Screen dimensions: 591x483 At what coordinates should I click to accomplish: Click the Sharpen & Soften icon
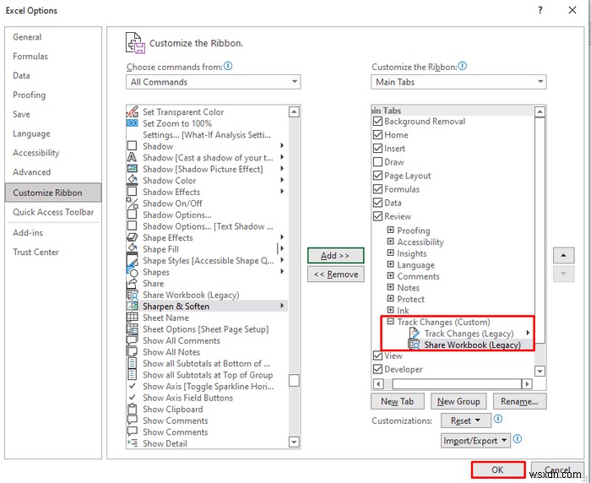pos(133,307)
